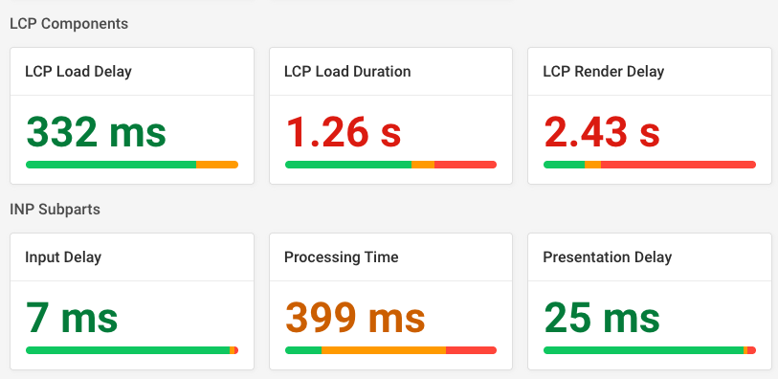Click the 332 ms value
Viewport: 778px width, 379px height.
pyautogui.click(x=97, y=132)
